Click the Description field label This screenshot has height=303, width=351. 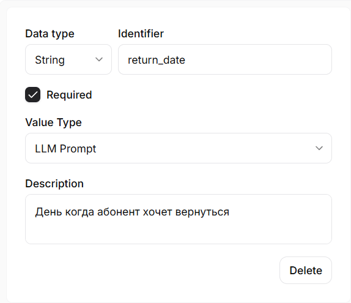coord(54,184)
